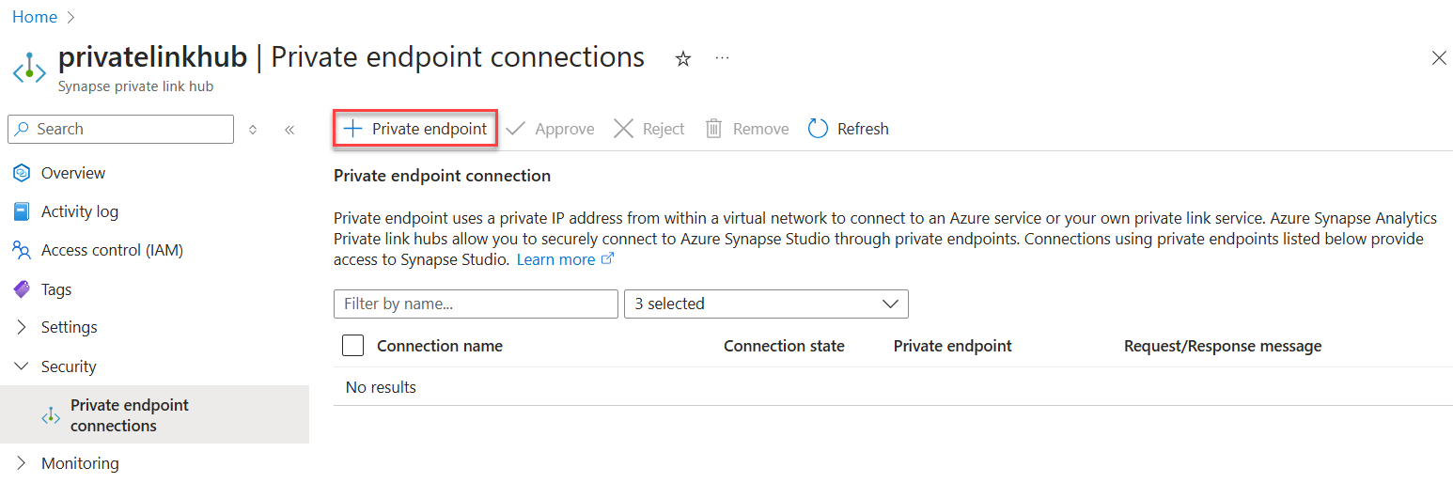This screenshot has width=1453, height=483.
Task: Click the Reject toolbar button
Action: 648,129
